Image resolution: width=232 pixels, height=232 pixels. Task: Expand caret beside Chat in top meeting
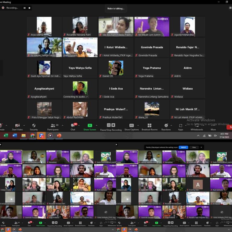(x=79, y=125)
